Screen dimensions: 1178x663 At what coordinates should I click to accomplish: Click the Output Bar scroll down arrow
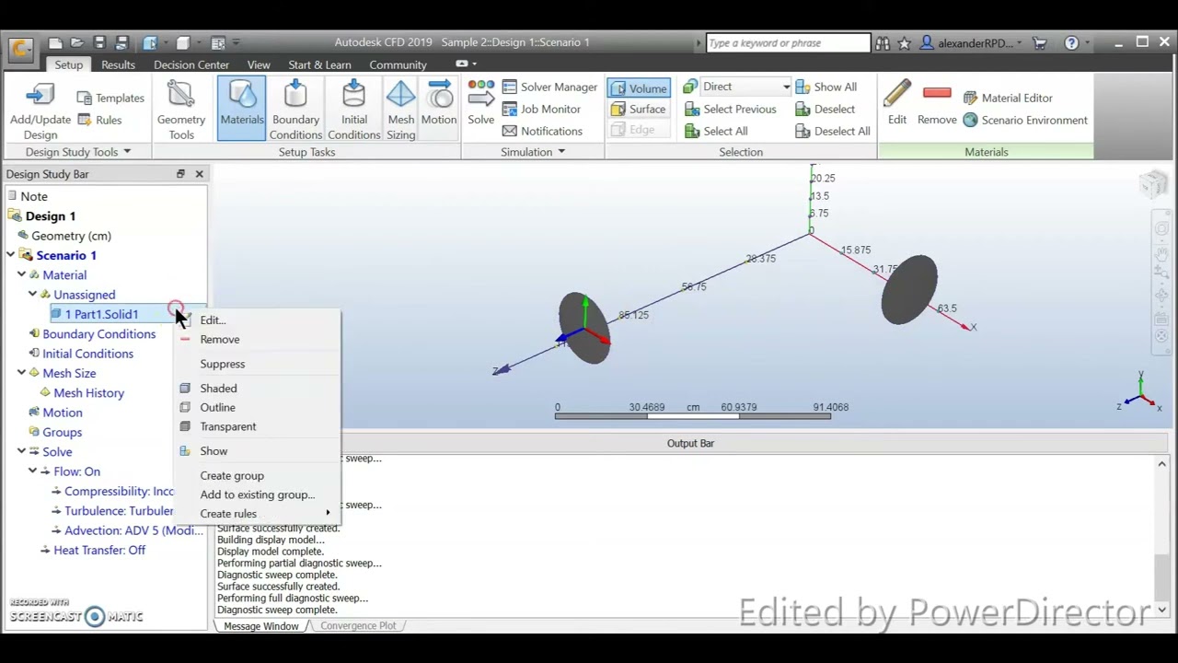1161,610
